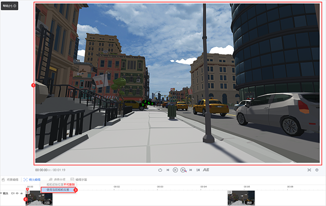Collapse the 镜头 track row
The image size is (326, 206).
(1, 193)
